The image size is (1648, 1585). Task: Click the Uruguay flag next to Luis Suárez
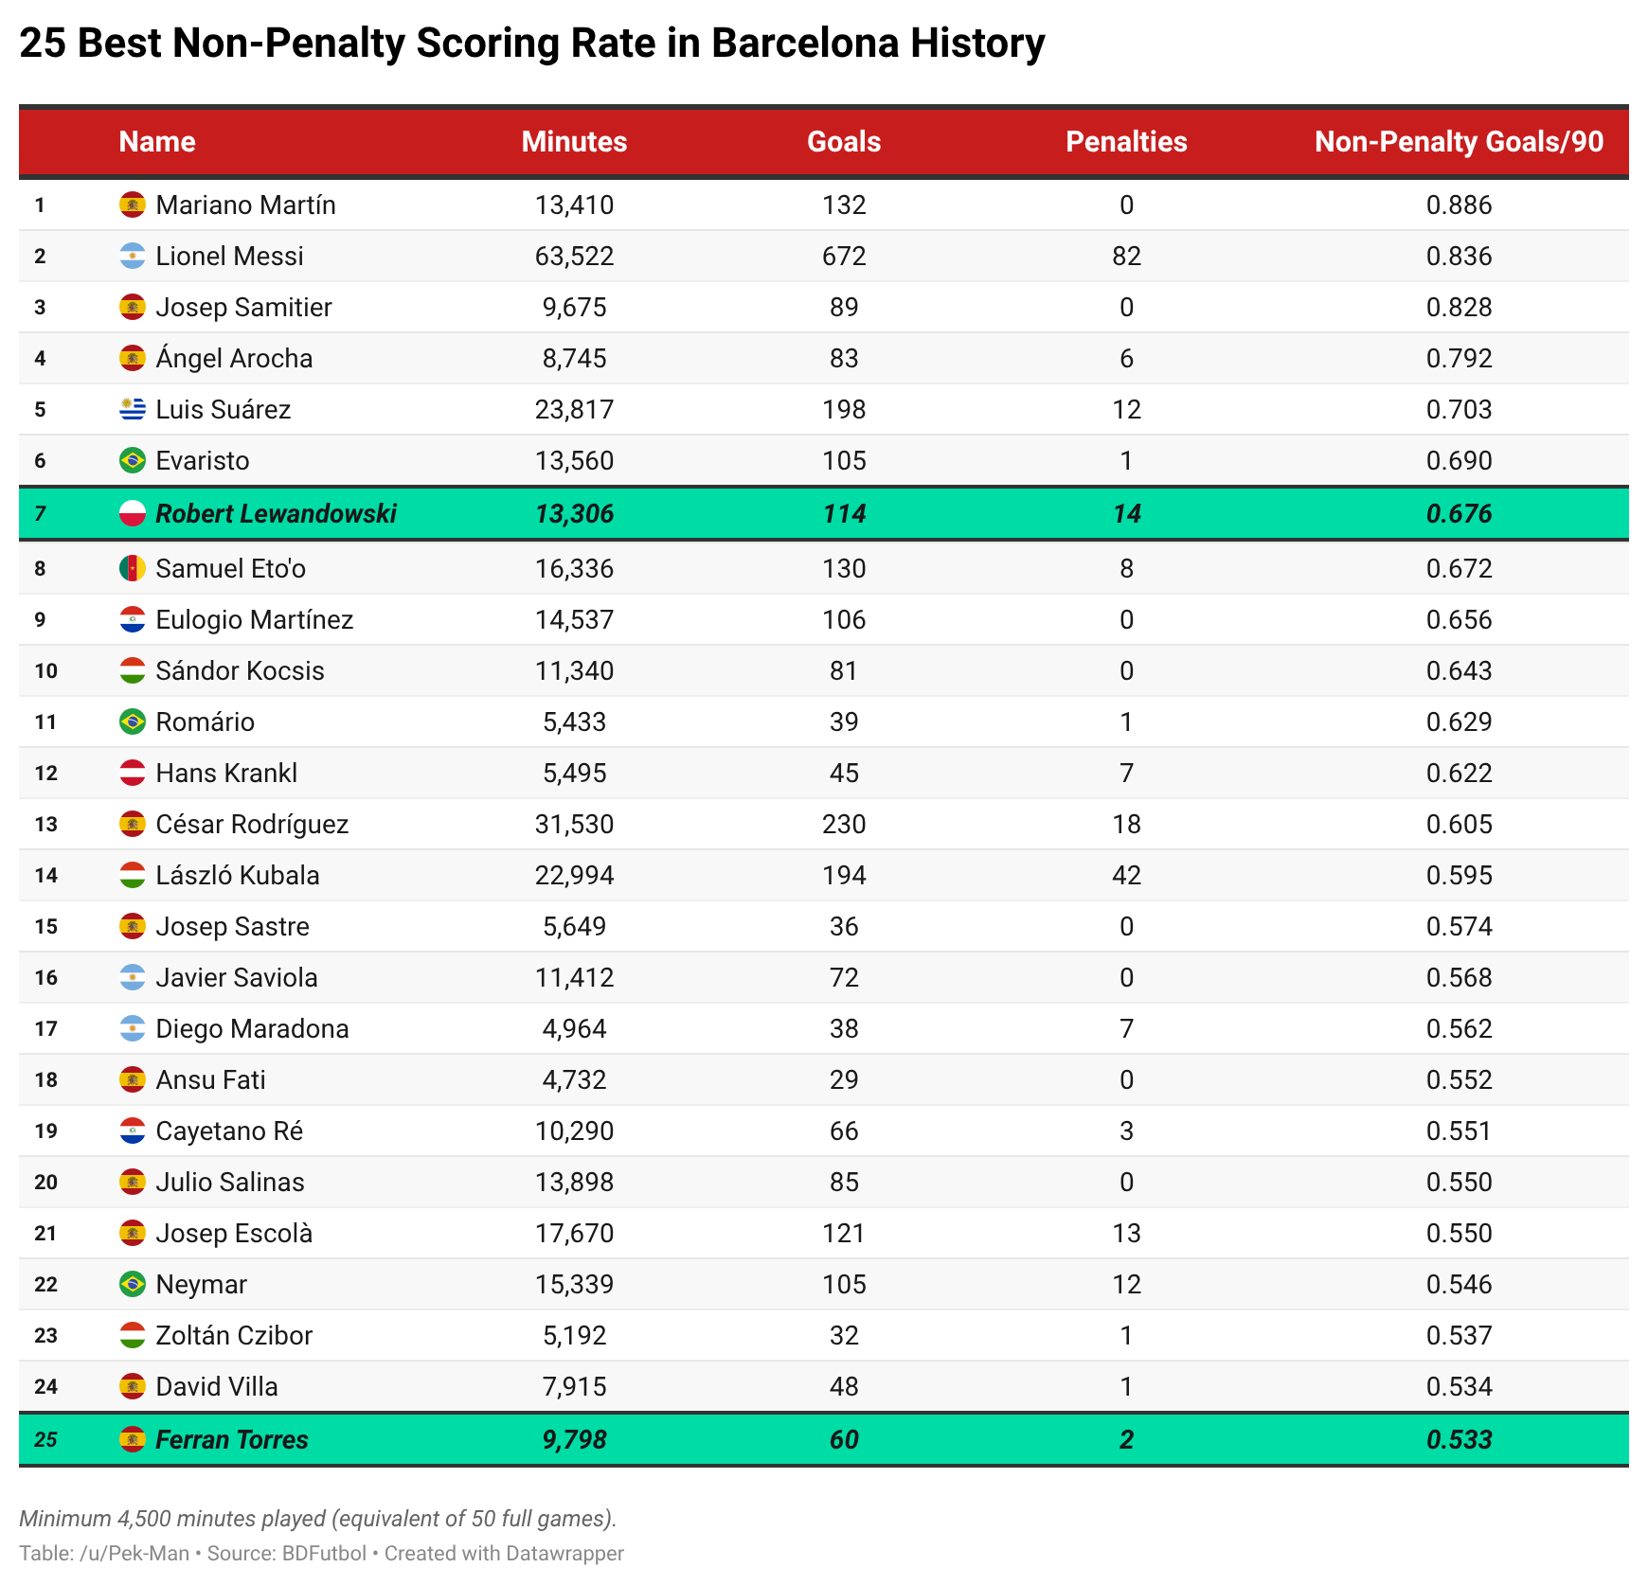click(132, 409)
